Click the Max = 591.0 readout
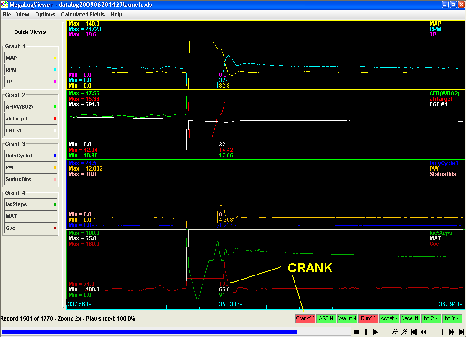 pyautogui.click(x=84, y=104)
